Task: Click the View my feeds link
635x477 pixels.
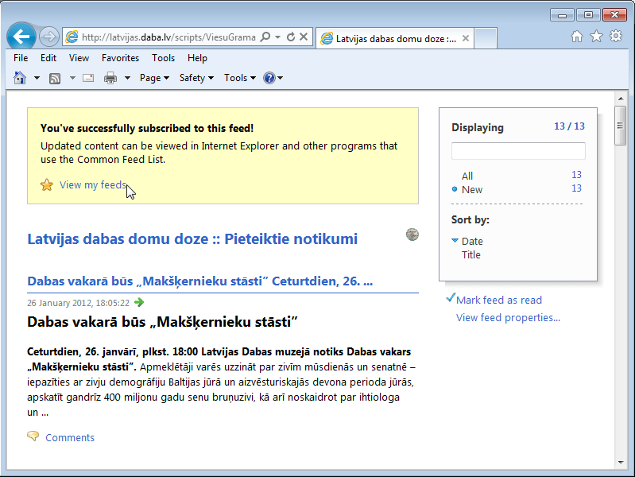Action: [x=93, y=184]
